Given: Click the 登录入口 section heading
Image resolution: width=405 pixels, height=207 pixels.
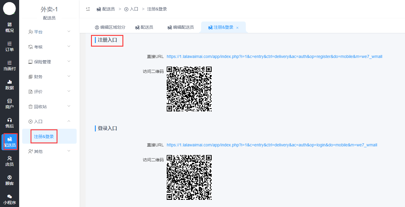Looking at the screenshot, I should [x=107, y=128].
